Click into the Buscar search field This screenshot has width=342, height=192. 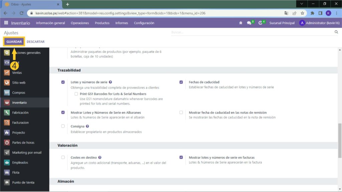pos(250,32)
